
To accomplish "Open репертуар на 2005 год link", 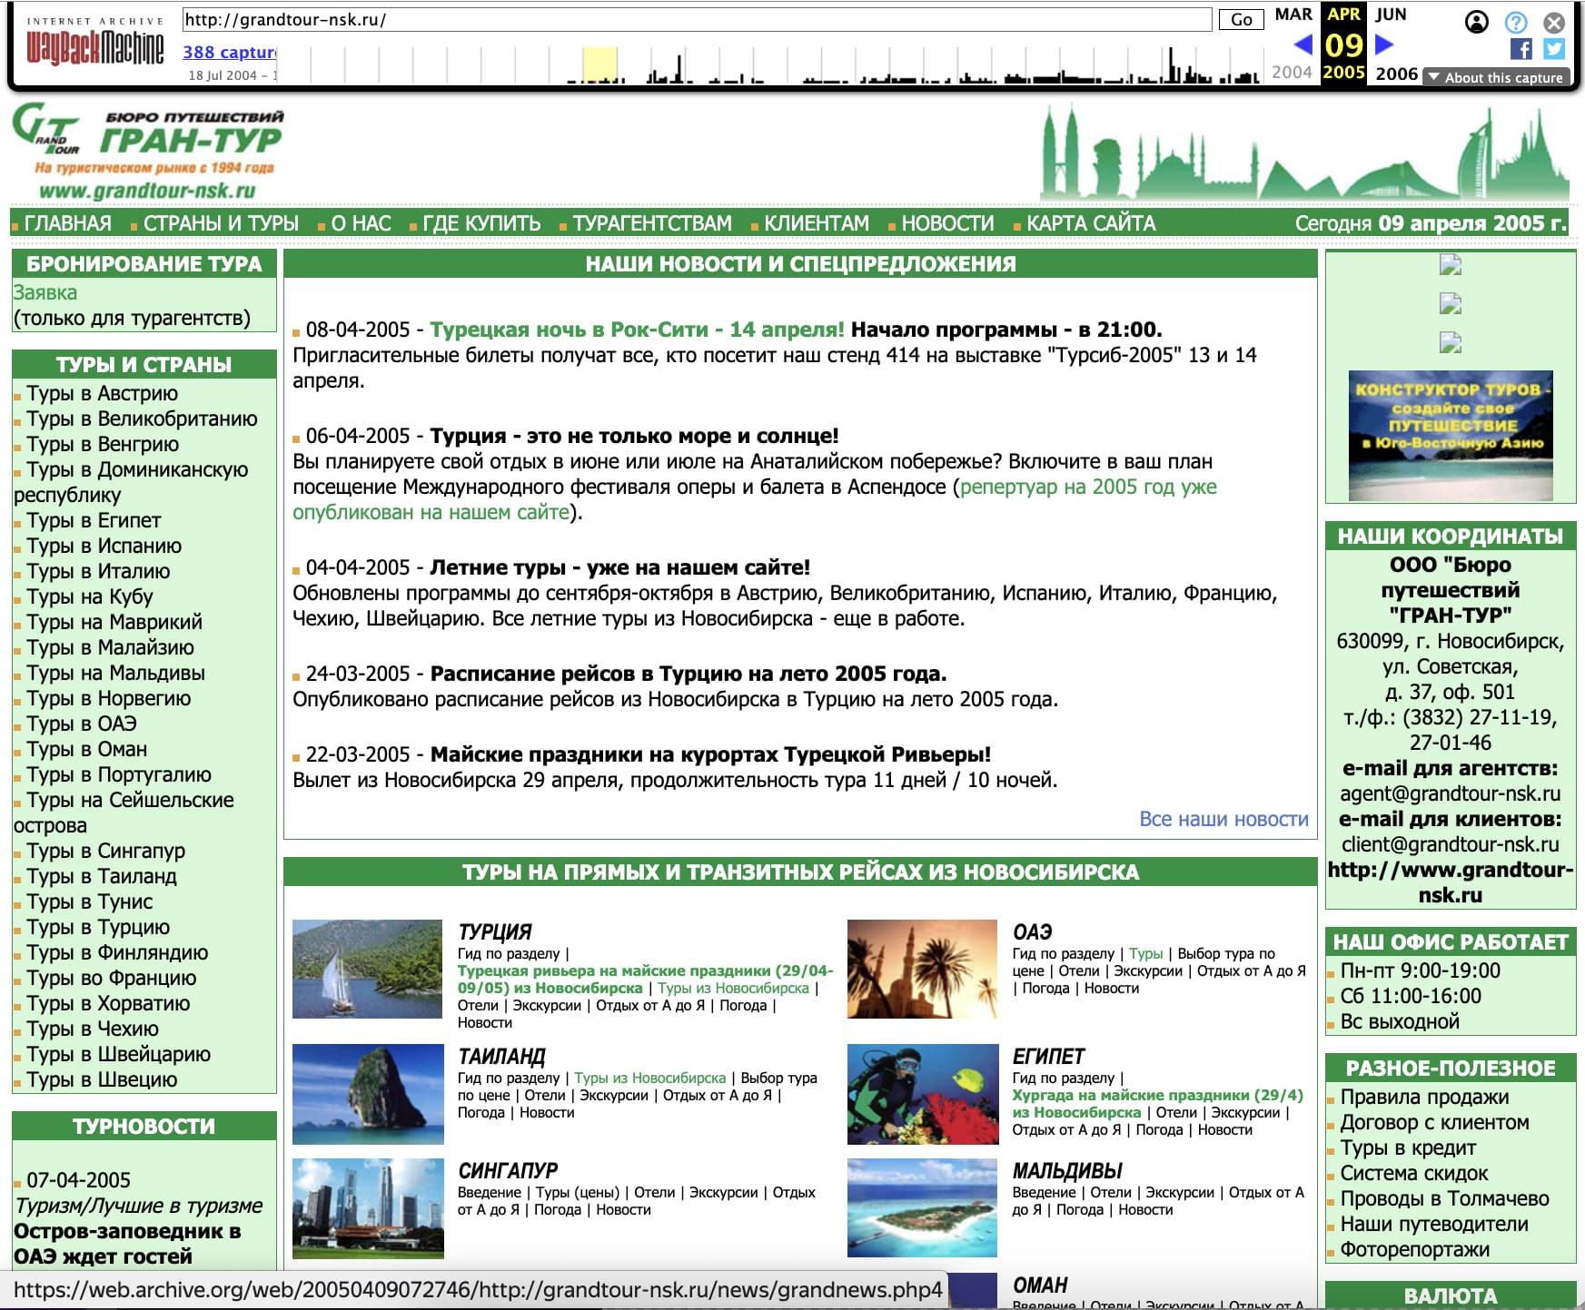I will pos(755,499).
